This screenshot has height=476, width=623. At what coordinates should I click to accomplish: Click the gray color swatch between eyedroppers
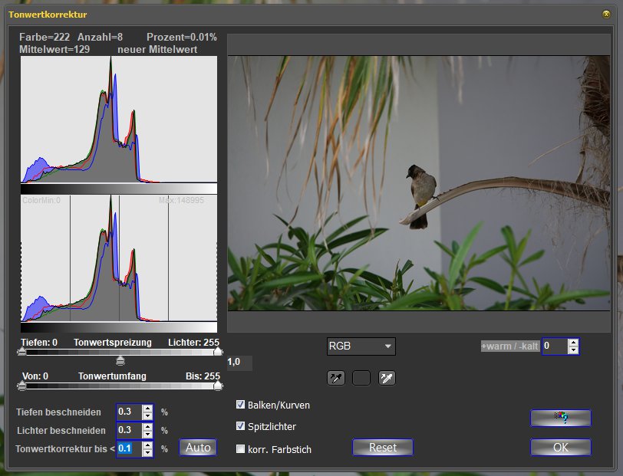tap(361, 378)
